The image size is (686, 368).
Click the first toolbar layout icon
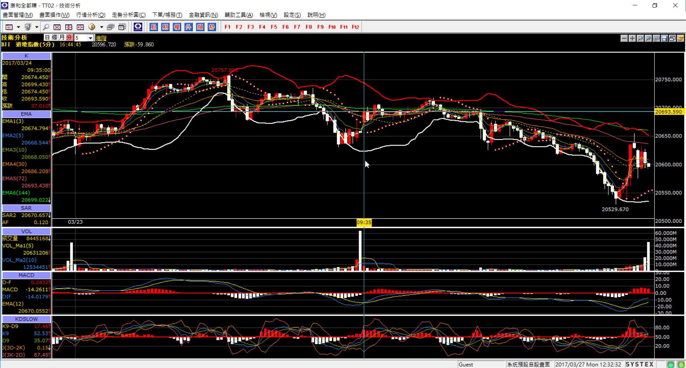coord(9,27)
